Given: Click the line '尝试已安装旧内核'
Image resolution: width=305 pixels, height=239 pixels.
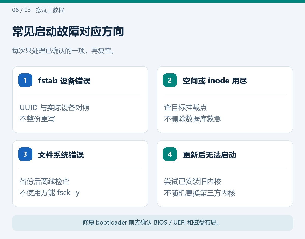Looking at the screenshot, I should (193, 182).
